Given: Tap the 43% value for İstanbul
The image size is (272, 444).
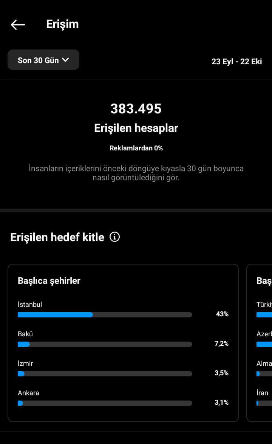Looking at the screenshot, I should (x=222, y=314).
